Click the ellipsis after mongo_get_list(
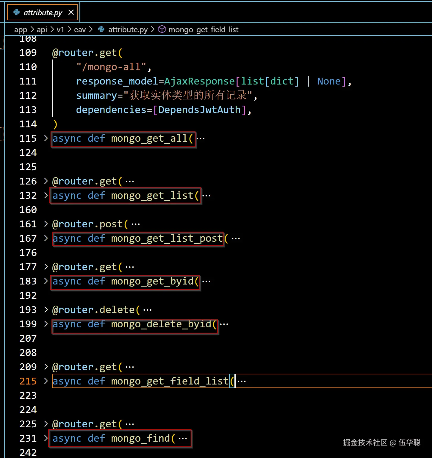Viewport: 432px width, 458px height. tap(206, 196)
